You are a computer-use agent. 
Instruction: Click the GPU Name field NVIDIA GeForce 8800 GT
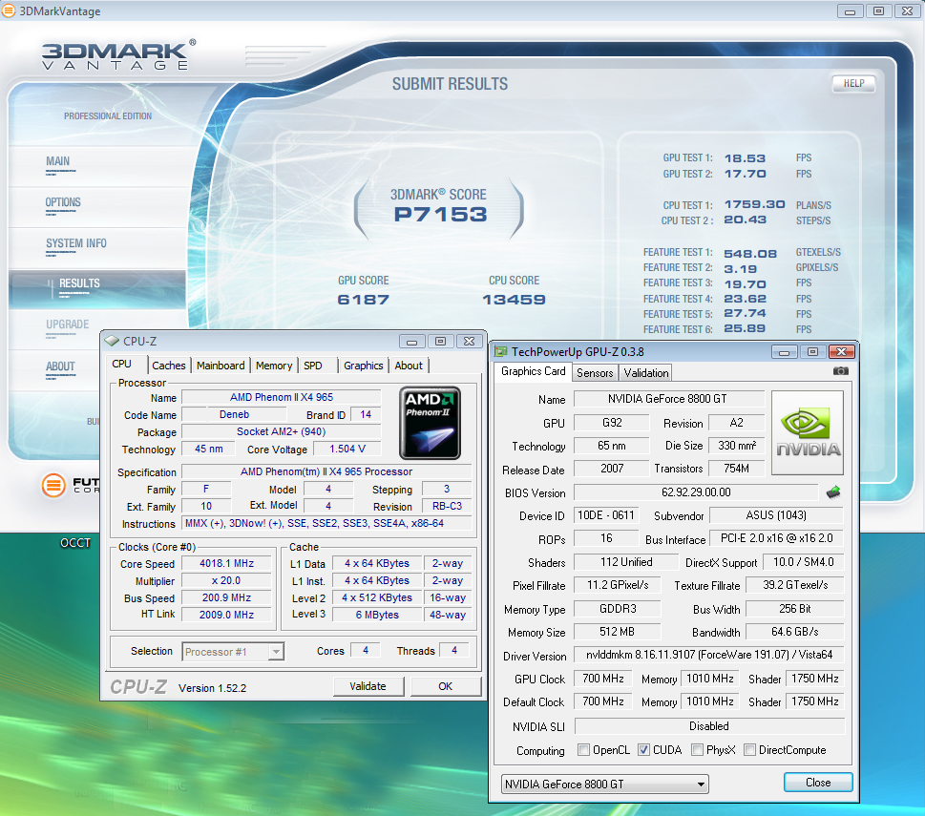point(669,399)
